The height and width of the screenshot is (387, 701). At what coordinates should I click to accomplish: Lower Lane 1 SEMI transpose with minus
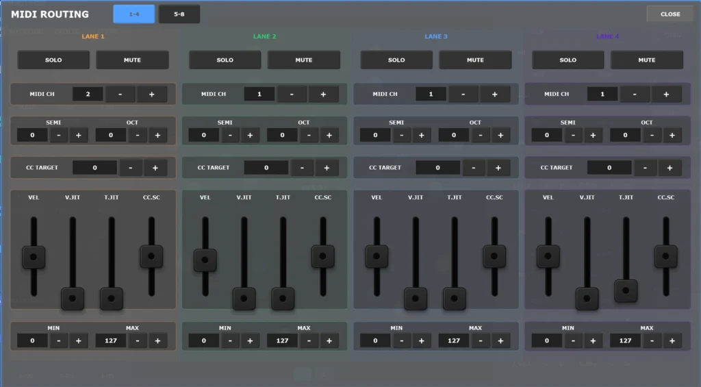point(59,135)
